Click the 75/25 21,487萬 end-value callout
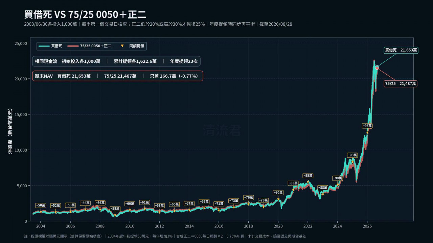The width and height of the screenshot is (433, 243). tap(401, 84)
